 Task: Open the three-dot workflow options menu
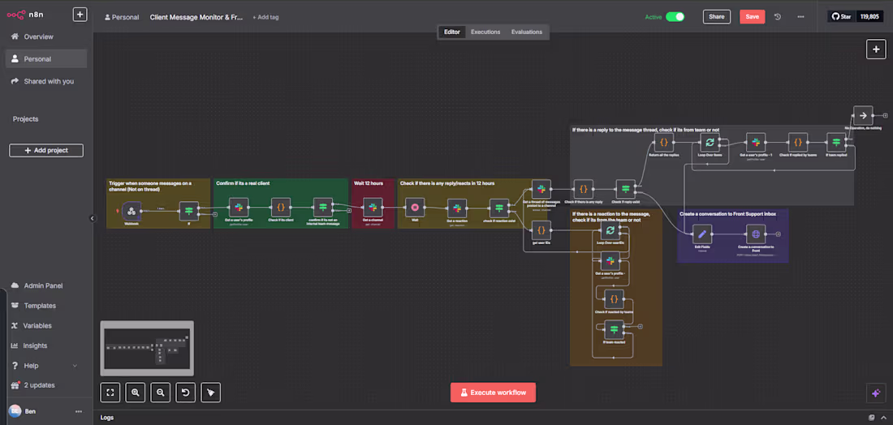point(800,16)
